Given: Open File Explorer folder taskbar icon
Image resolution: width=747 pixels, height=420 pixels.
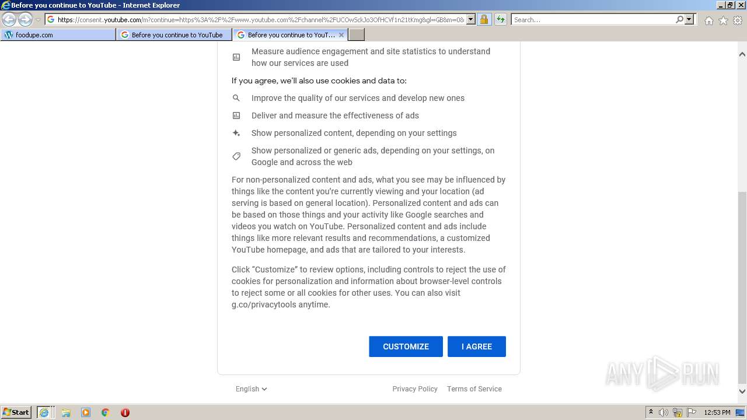Looking at the screenshot, I should tap(66, 412).
